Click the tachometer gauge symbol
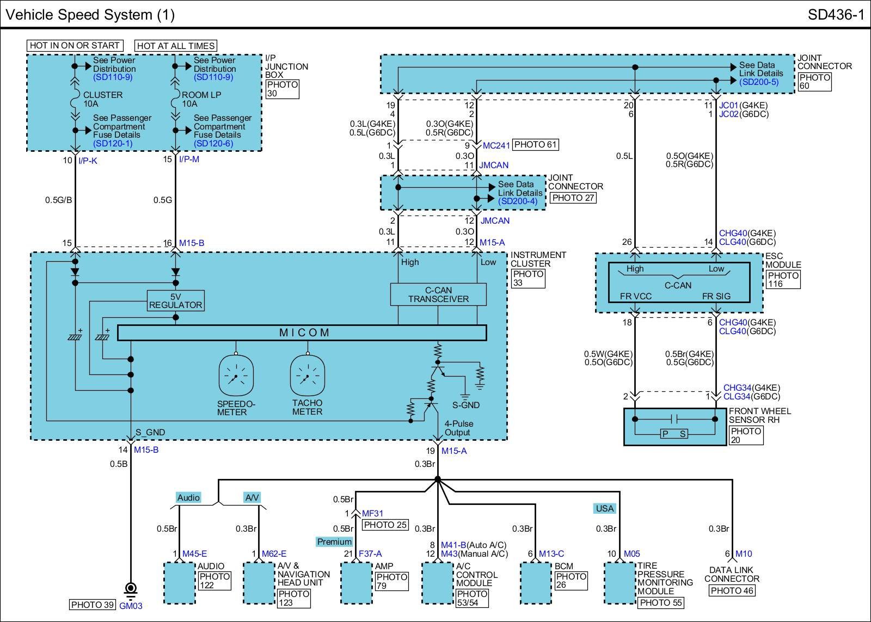 tap(307, 375)
